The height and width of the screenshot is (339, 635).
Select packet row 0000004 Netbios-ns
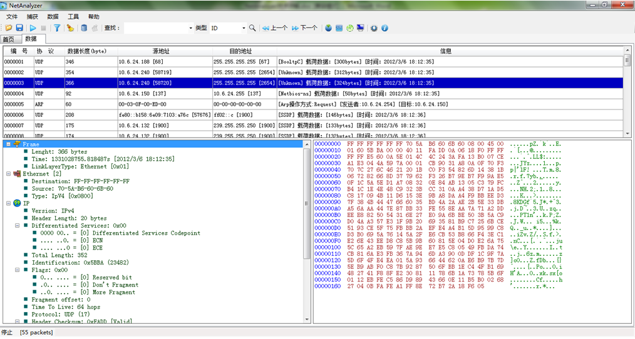coord(313,93)
